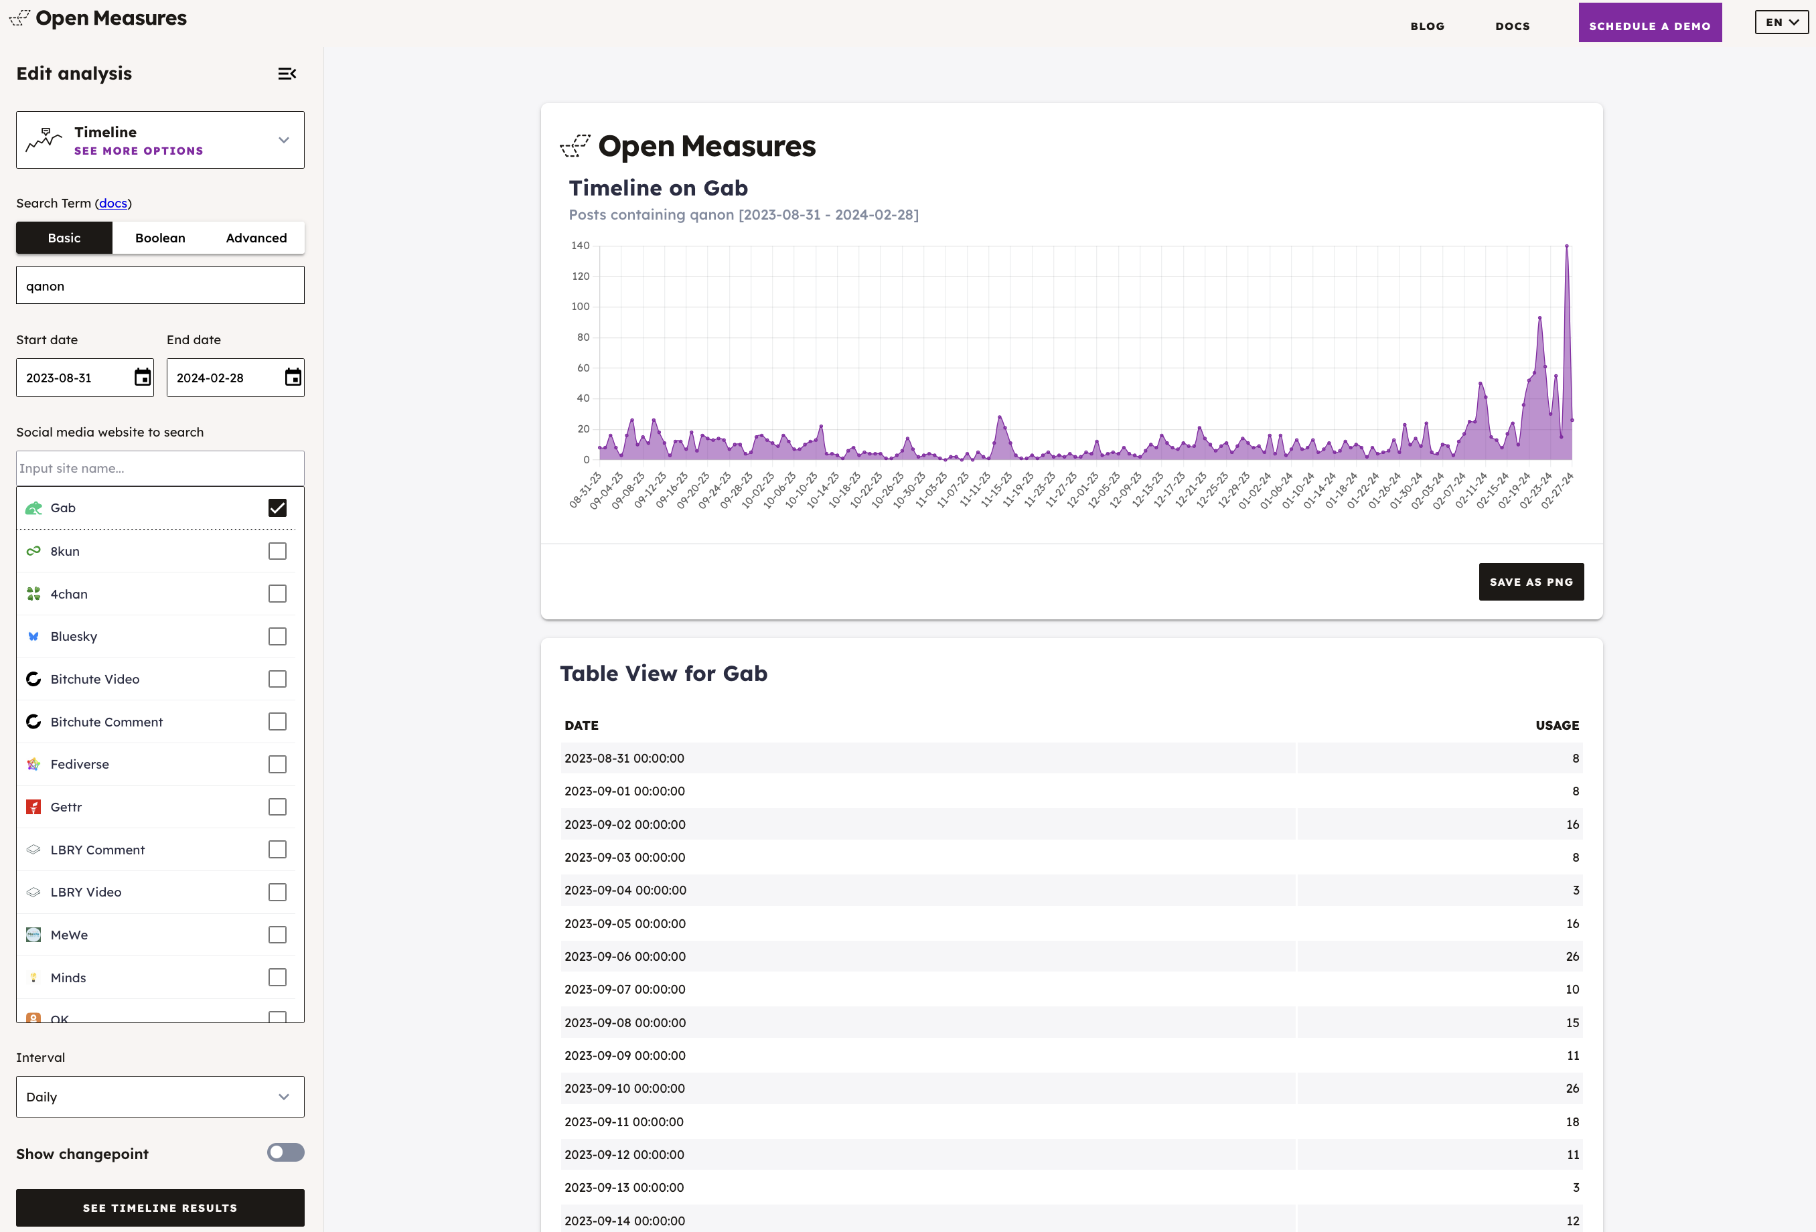1816x1232 pixels.
Task: Open the End date calendar picker icon
Action: (x=293, y=378)
